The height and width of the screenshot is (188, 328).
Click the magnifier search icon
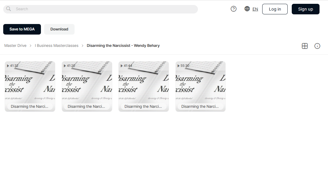(8, 9)
